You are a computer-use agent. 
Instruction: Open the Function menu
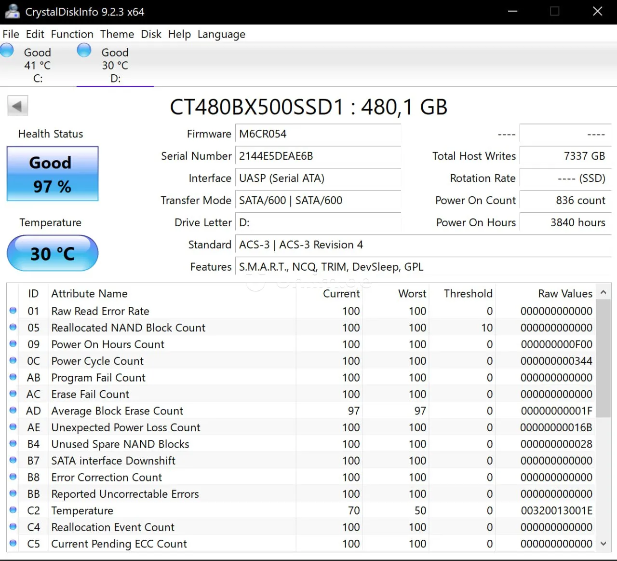tap(72, 34)
